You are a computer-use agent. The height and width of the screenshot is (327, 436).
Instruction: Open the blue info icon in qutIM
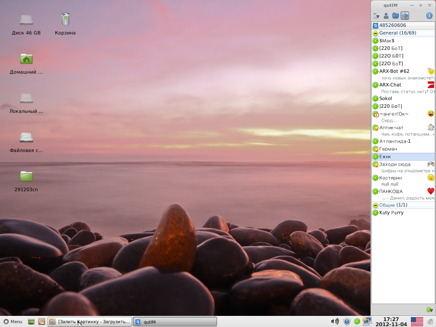click(429, 16)
